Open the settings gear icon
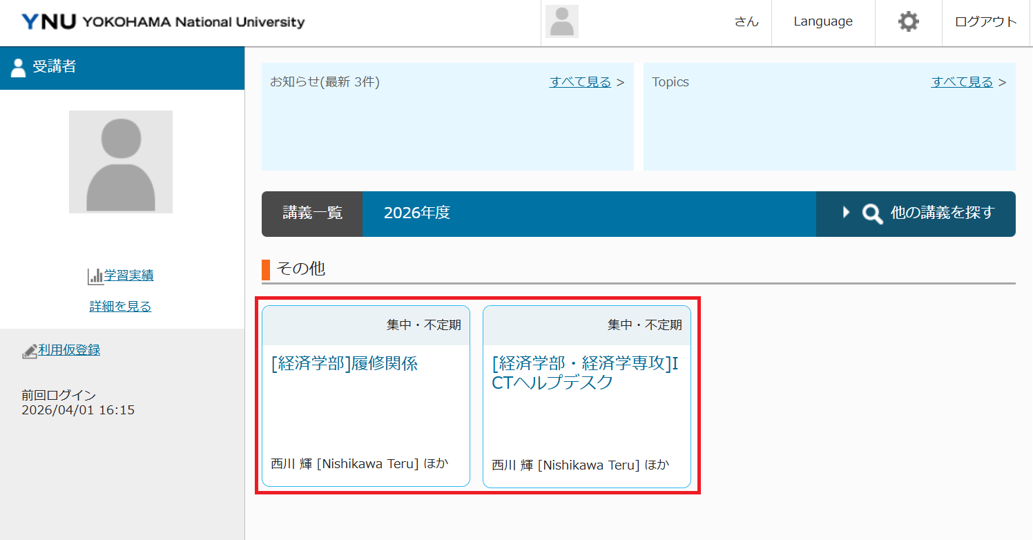This screenshot has width=1033, height=540. click(907, 21)
